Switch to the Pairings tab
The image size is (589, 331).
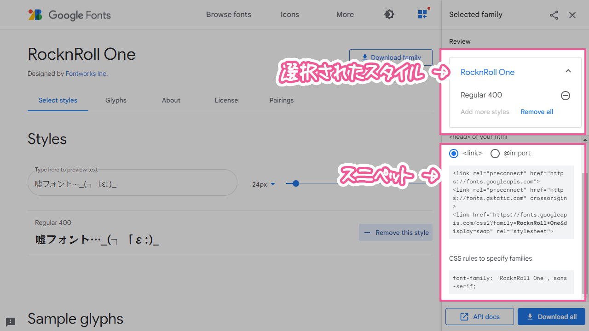282,100
